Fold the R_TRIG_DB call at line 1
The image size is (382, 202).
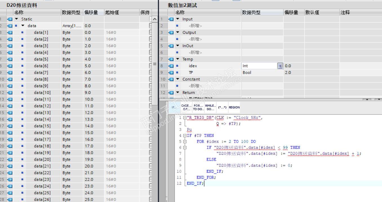coord(184,118)
